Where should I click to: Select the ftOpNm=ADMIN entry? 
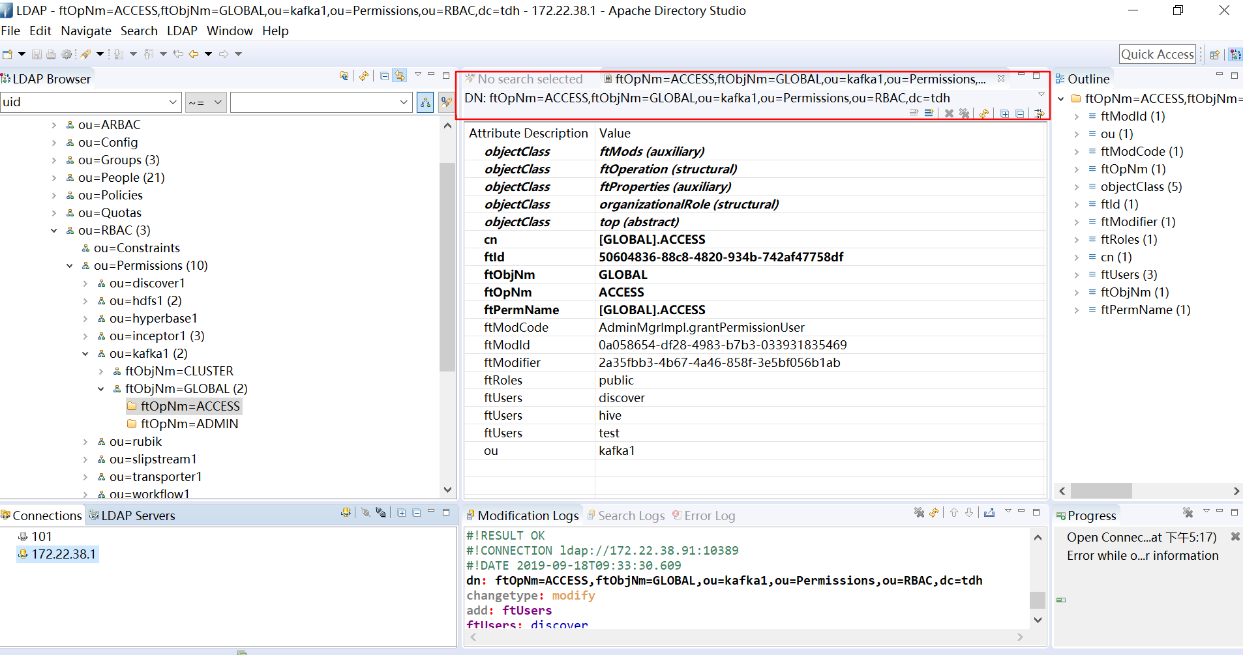click(x=189, y=424)
